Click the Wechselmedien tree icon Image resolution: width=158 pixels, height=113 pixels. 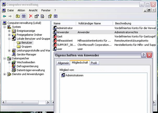pos(14,62)
